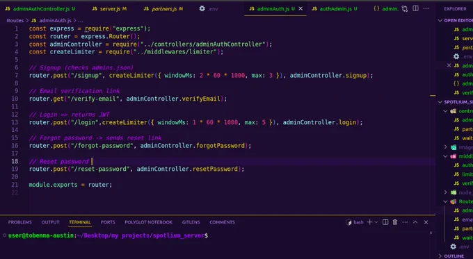Screen dimensions: 473x259
Task: Open wait file under Routes folder
Action: pyautogui.click(x=463, y=237)
